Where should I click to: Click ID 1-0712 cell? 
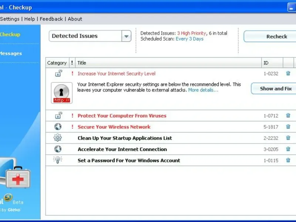click(271, 116)
